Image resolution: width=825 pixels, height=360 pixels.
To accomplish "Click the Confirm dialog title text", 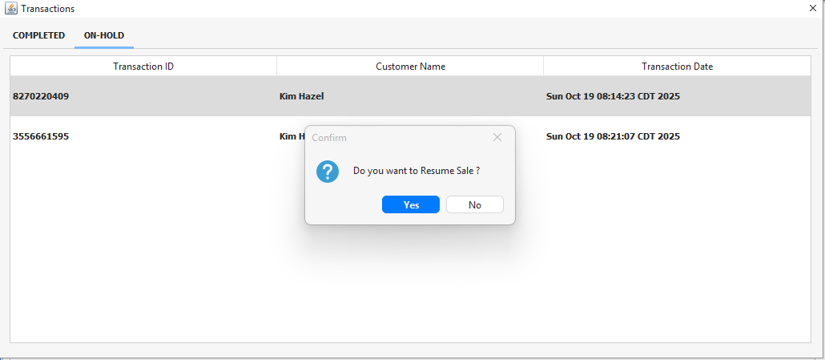I will (329, 138).
